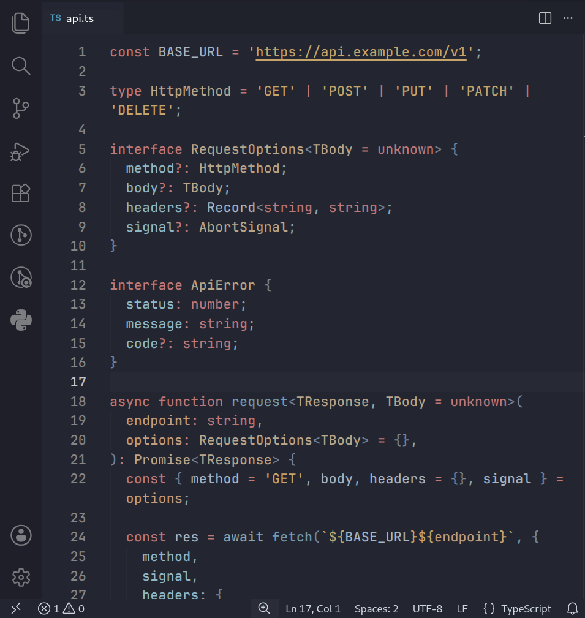Click the TS file icon on the api.ts tab
The height and width of the screenshot is (618, 585).
point(56,18)
